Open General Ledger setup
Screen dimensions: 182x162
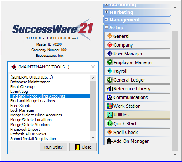[x=137, y=80]
